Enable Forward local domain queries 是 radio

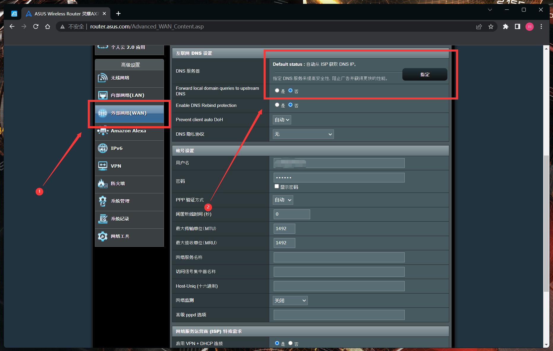point(277,91)
